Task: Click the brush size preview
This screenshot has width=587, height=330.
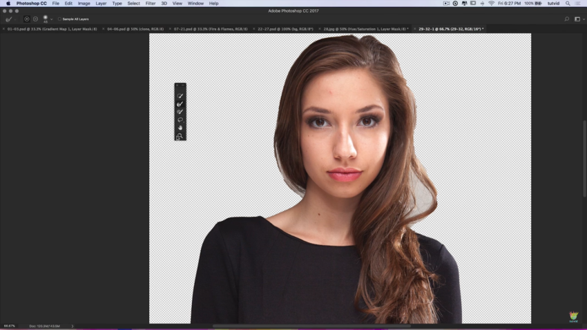Action: [46, 19]
